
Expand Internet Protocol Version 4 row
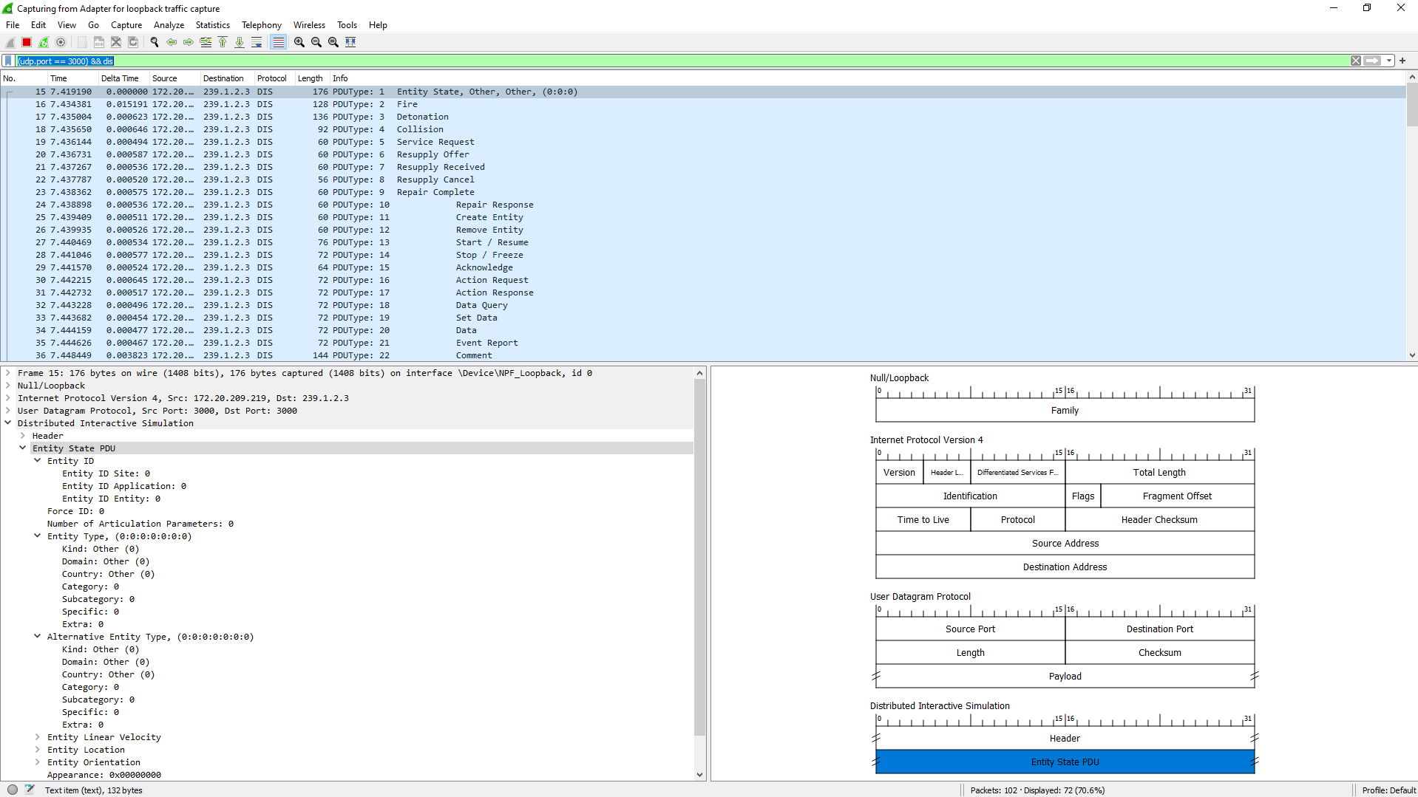click(x=8, y=398)
